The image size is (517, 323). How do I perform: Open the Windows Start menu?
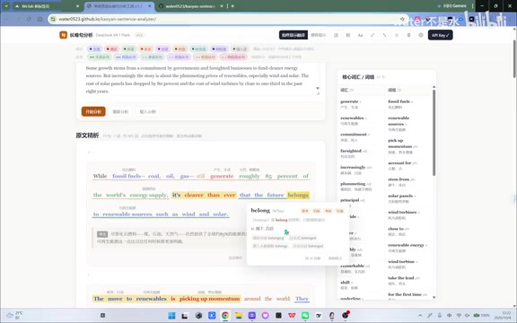pyautogui.click(x=171, y=316)
